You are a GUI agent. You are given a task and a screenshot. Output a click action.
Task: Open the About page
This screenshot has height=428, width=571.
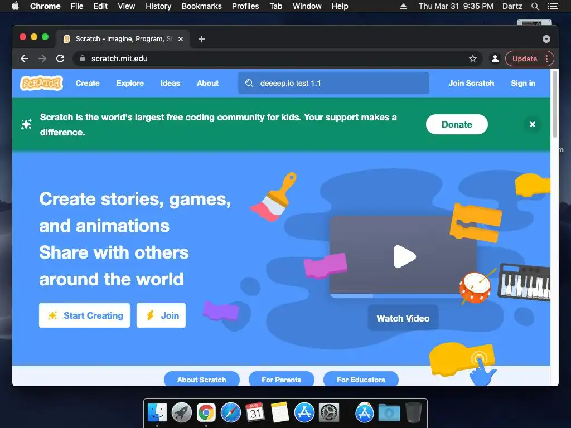207,83
